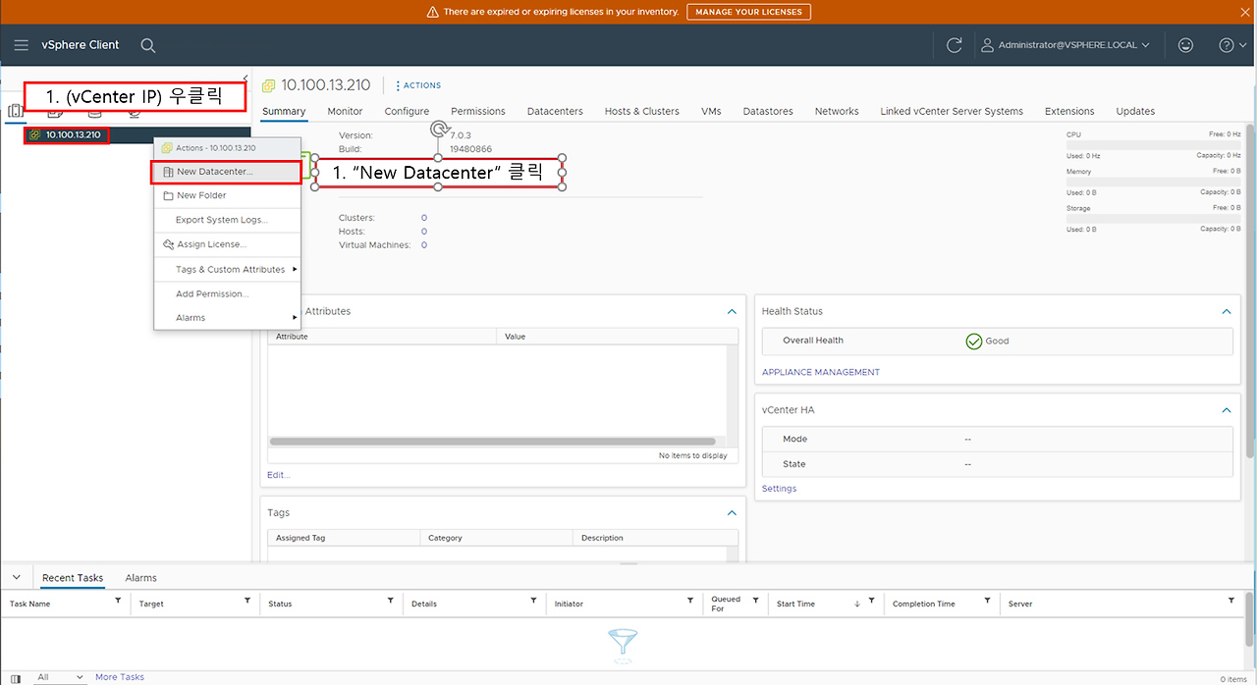Open the ACTIONS dropdown menu
Viewport: 1257px width, 685px height.
[418, 85]
